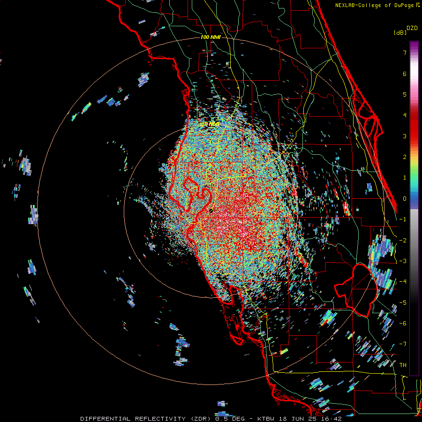Click the -2 value on color scale
This screenshot has width=422, height=422.
pyautogui.click(x=403, y=241)
